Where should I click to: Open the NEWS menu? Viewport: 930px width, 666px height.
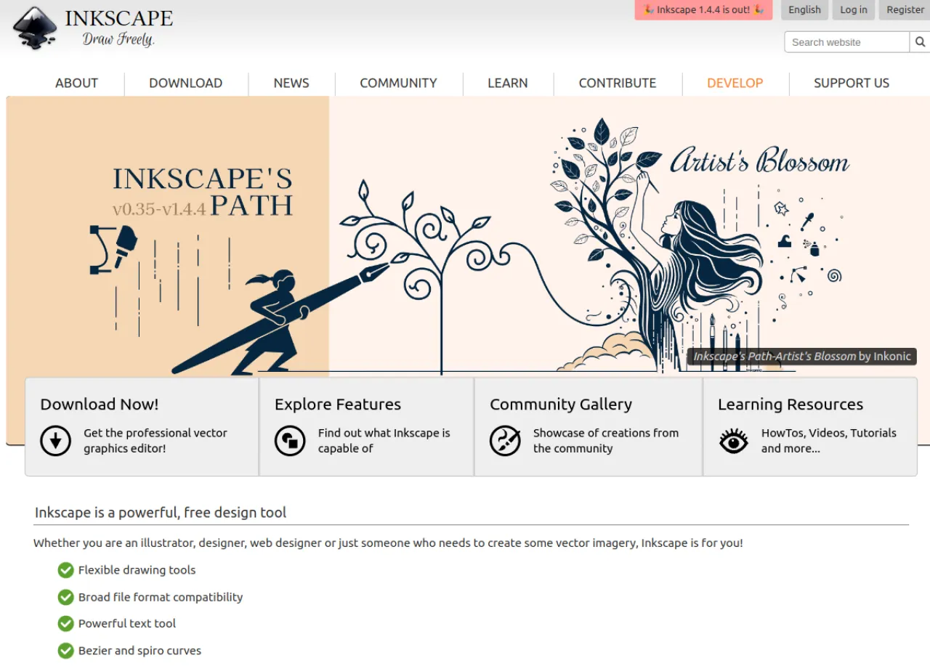tap(291, 83)
